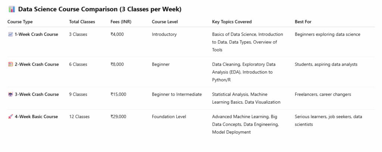The width and height of the screenshot is (382, 152).
Task: Open the 1-Week Crash Course entry
Action: click(36, 35)
